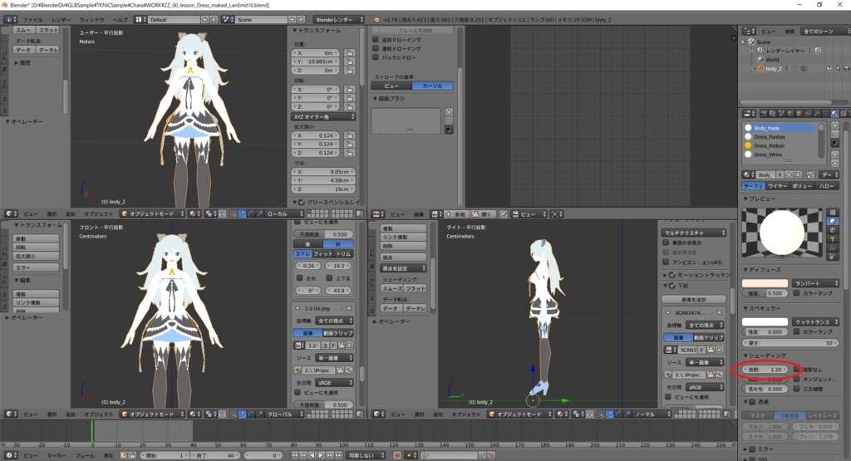Screen dimensions: 851x461
Task: Toggle バックにドロー checkbox
Action: point(376,57)
